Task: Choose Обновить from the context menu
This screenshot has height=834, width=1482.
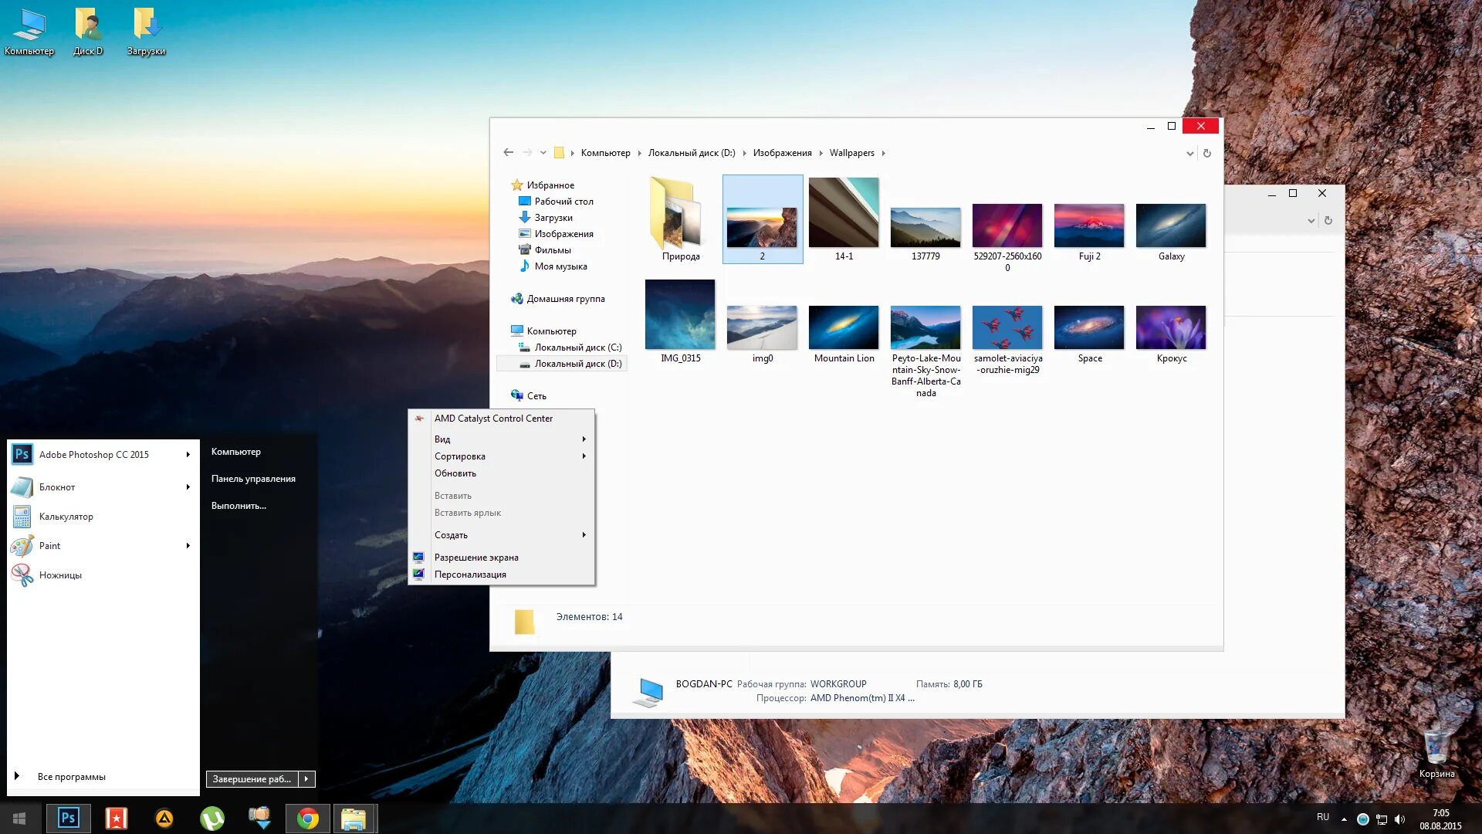Action: tap(455, 473)
